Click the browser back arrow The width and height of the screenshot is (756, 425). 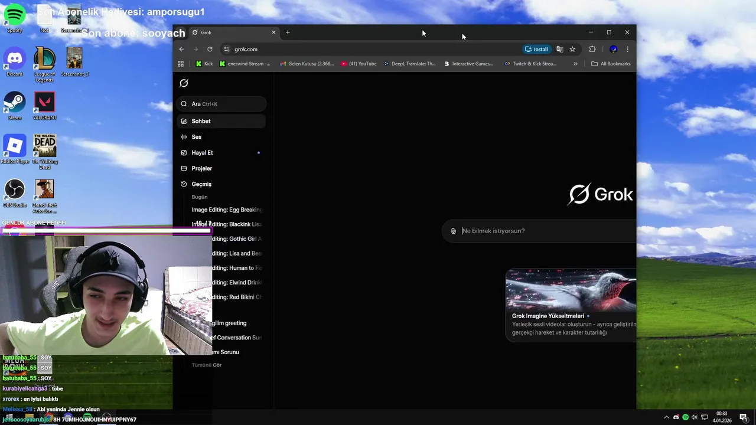[182, 49]
